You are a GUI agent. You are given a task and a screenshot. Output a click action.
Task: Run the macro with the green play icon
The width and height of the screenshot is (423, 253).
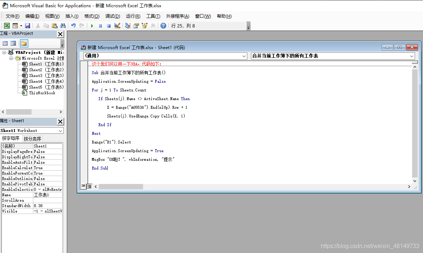[92, 26]
